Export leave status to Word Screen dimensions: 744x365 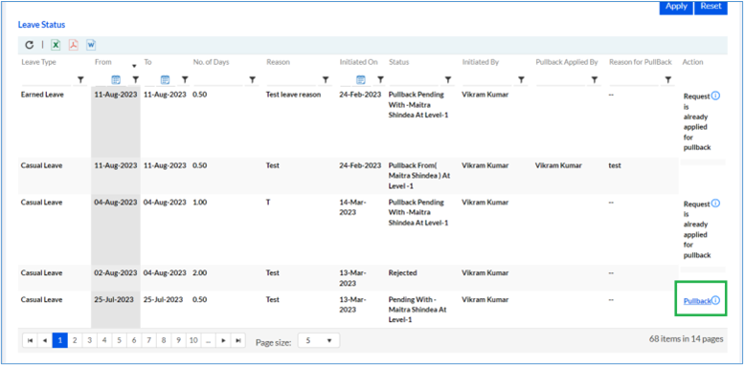tap(91, 45)
